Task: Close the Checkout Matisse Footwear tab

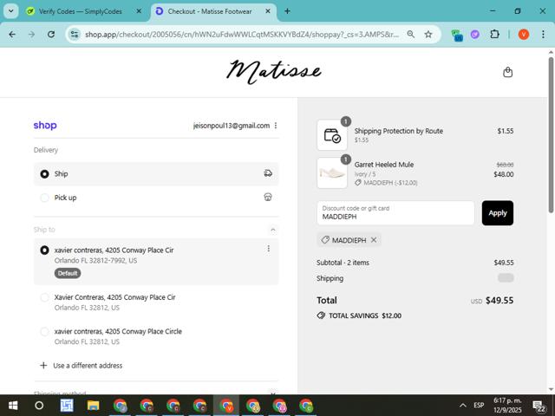Action: point(268,11)
